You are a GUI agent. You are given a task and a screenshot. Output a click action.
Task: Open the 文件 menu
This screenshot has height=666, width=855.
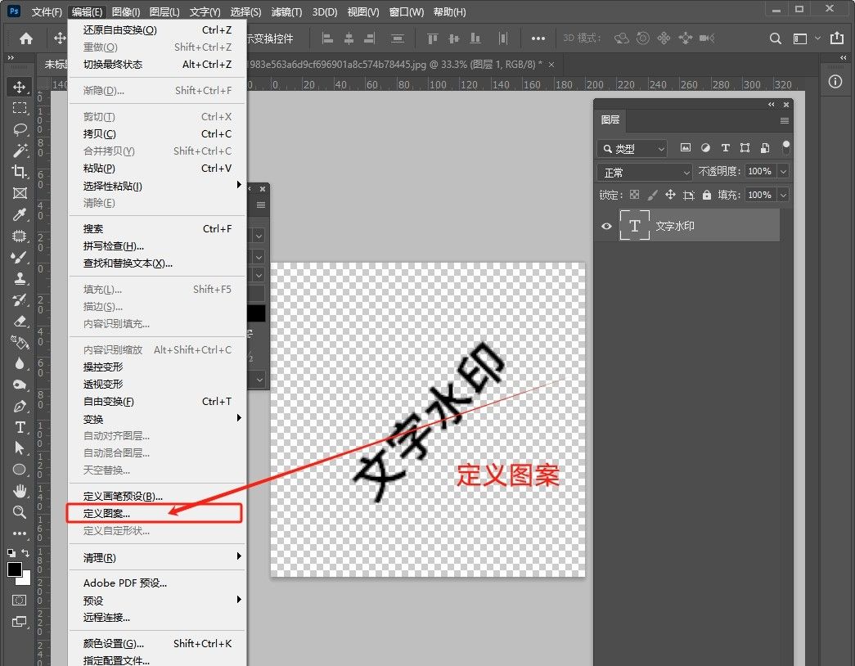tap(47, 12)
